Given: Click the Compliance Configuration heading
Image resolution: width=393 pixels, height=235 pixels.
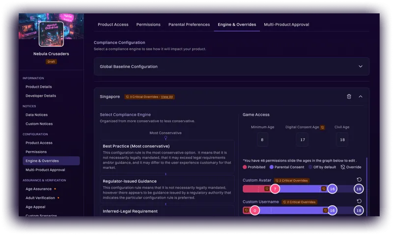Looking at the screenshot, I should (119, 43).
